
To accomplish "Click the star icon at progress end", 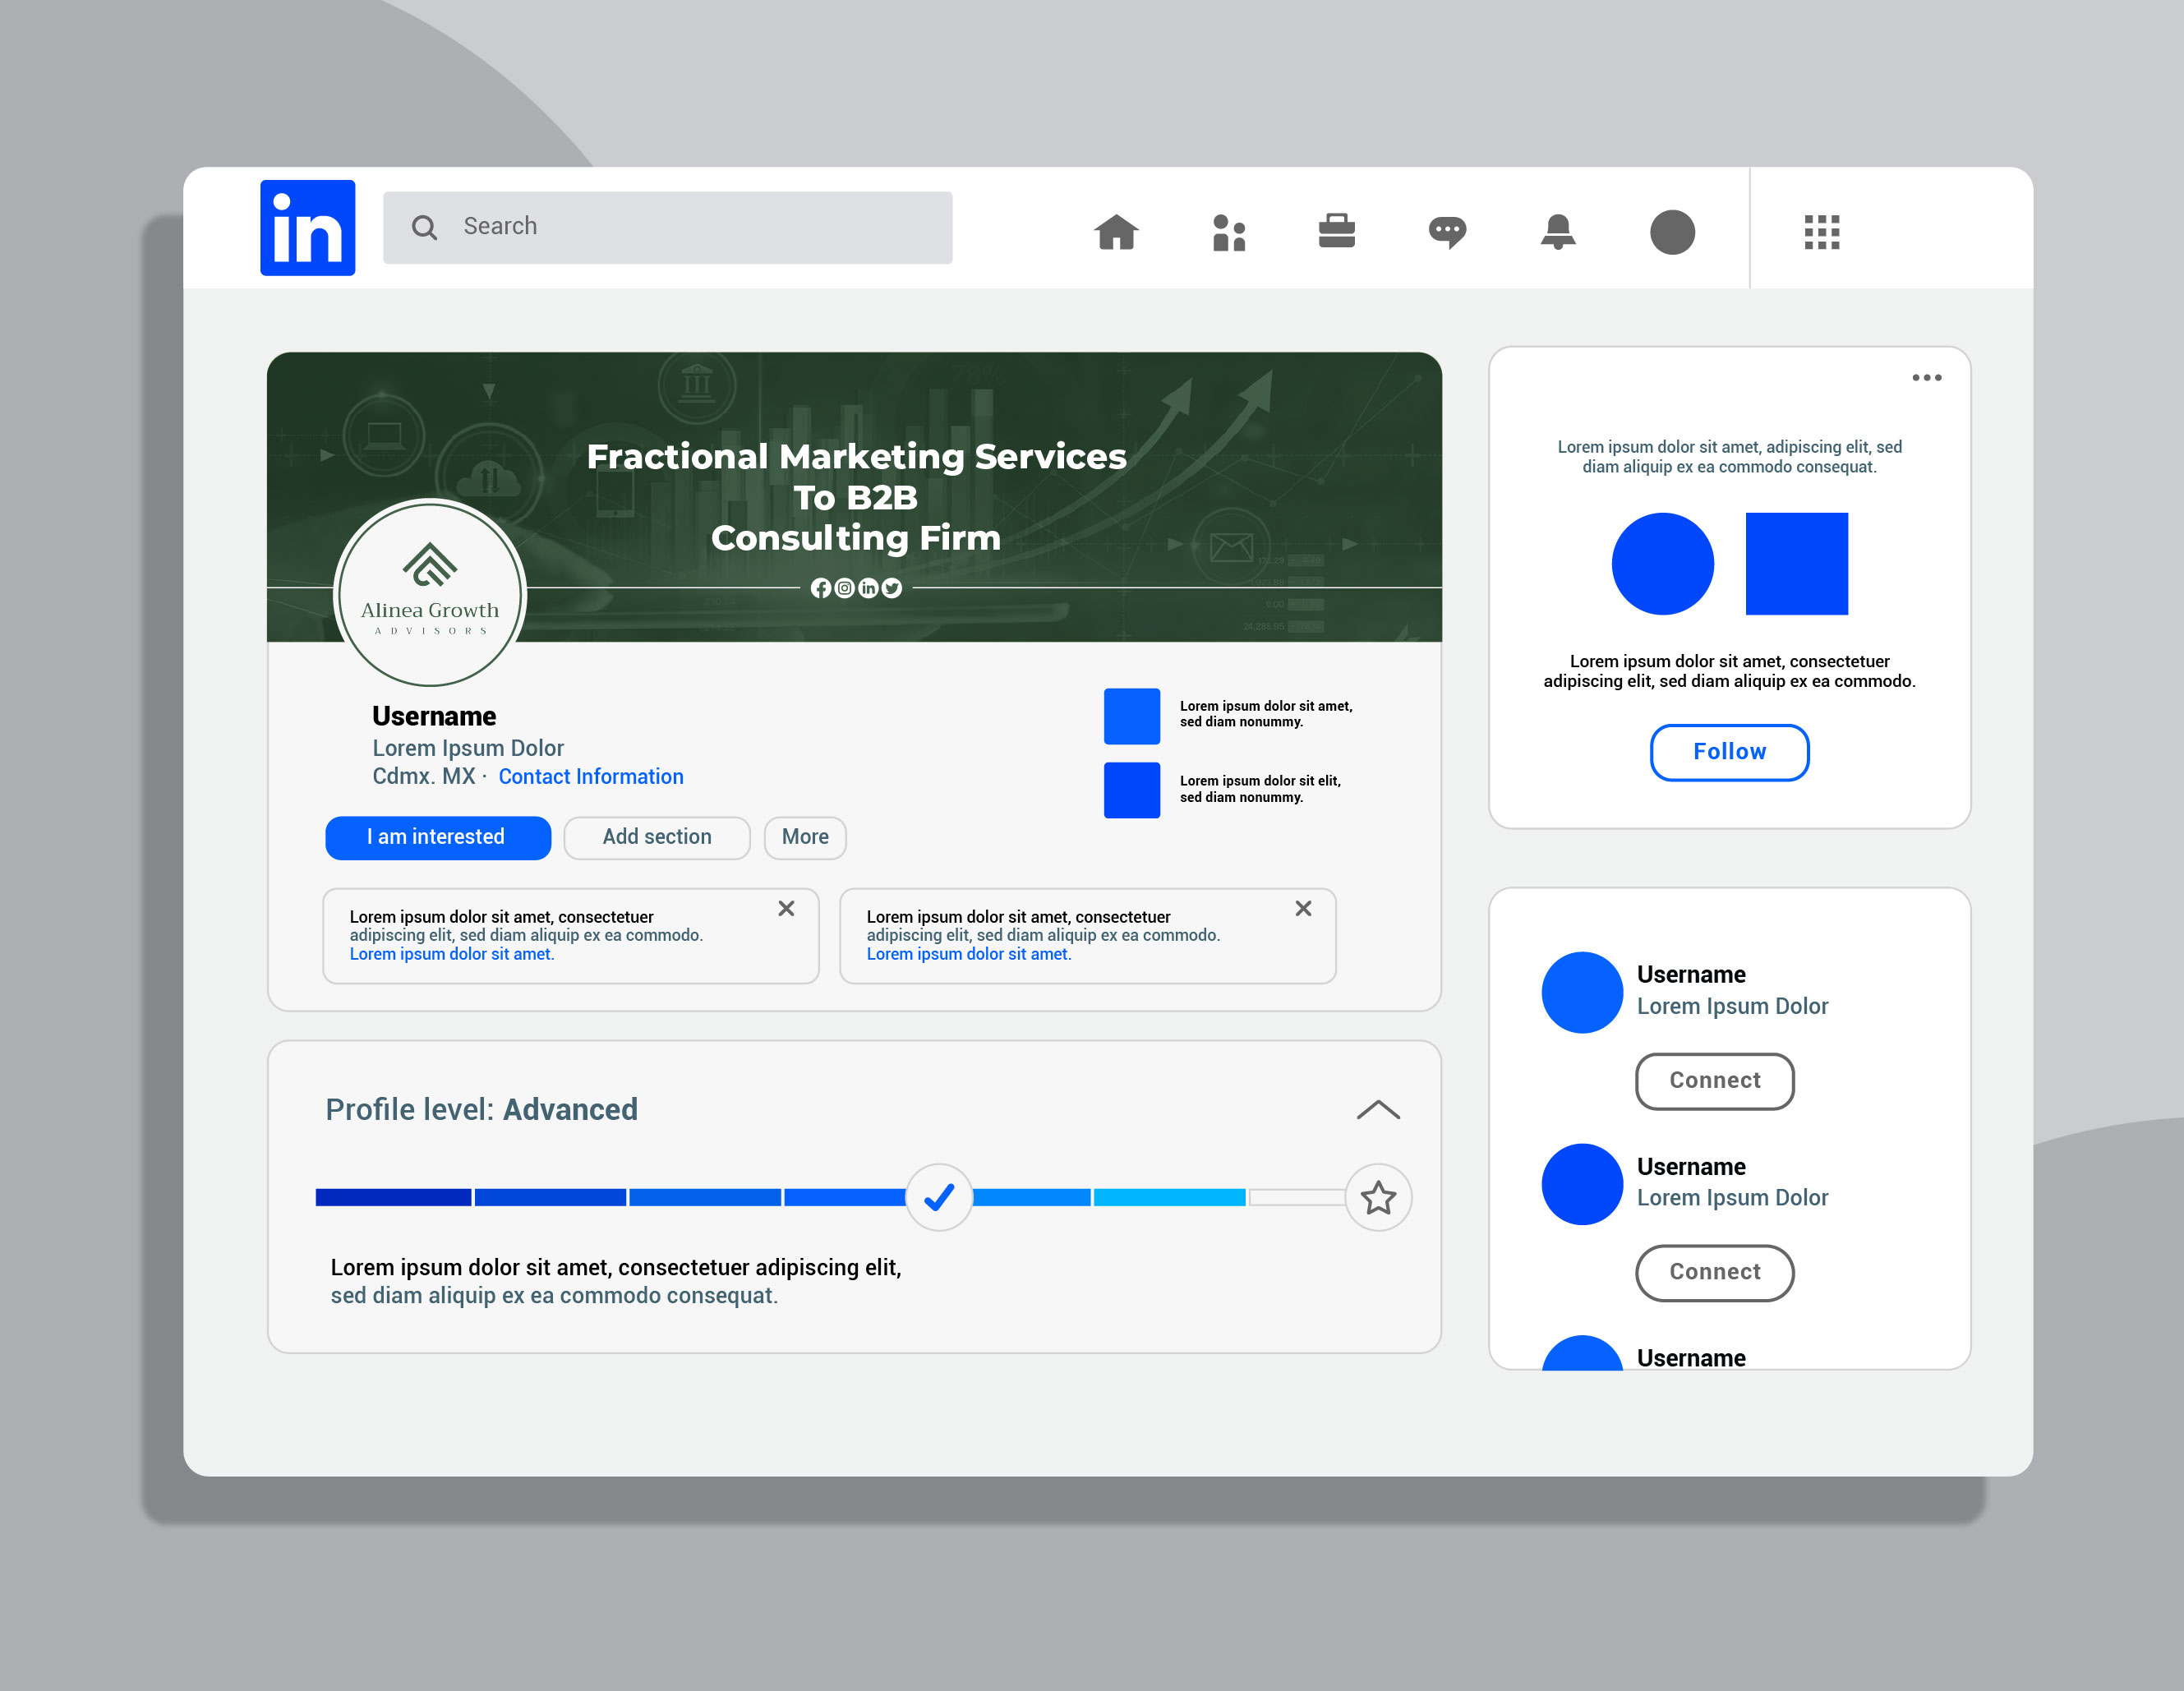I will click(x=1378, y=1197).
